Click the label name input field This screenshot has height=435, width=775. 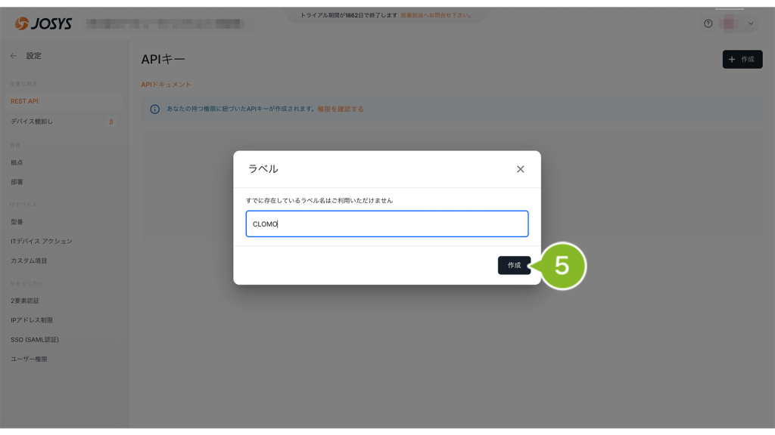pos(387,224)
